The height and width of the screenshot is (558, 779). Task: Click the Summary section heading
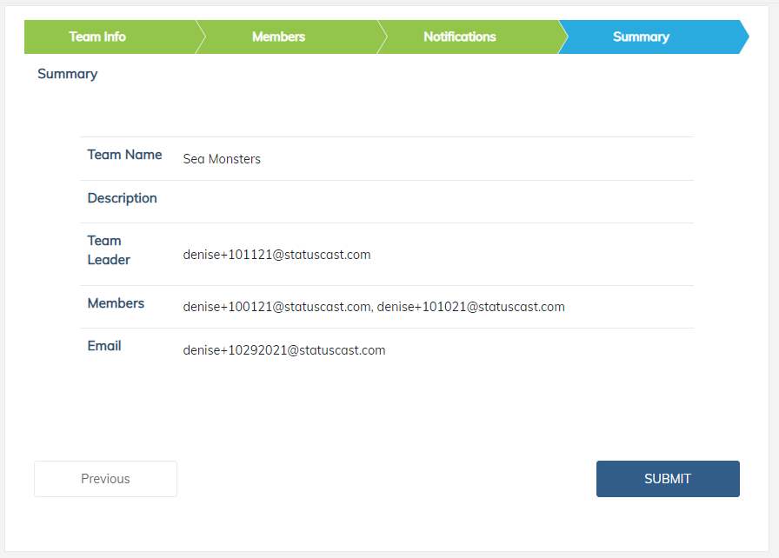[x=68, y=74]
